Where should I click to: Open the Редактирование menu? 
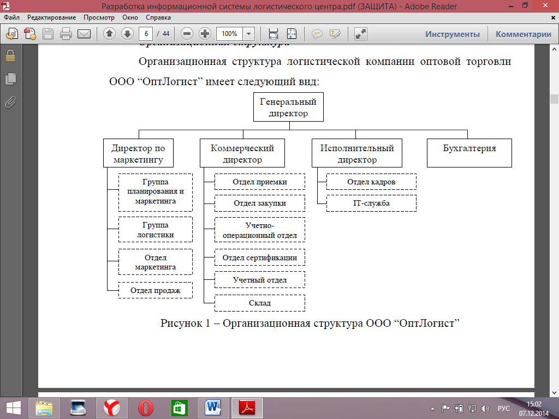tap(52, 17)
